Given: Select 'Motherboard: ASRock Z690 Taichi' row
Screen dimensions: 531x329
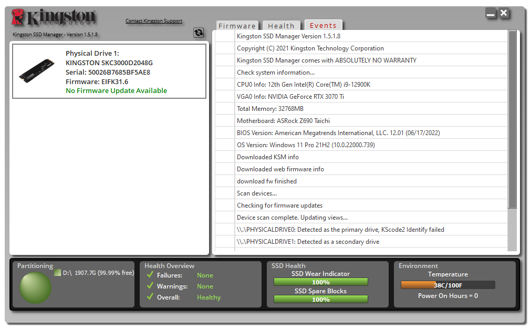Looking at the screenshot, I should [361, 121].
